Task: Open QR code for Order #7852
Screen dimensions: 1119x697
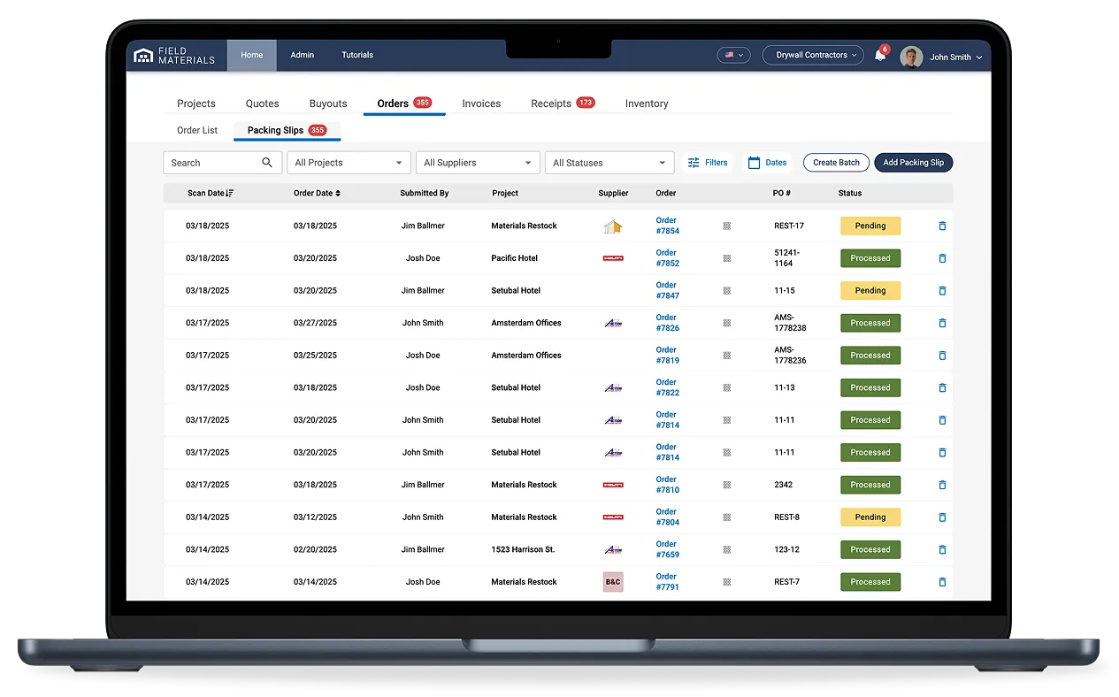Action: coord(727,258)
